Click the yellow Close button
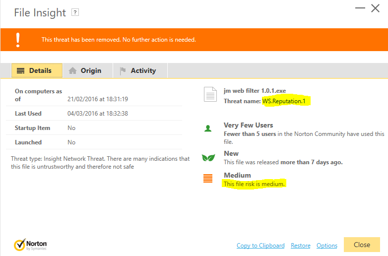This screenshot has width=388, height=256. pos(362,245)
